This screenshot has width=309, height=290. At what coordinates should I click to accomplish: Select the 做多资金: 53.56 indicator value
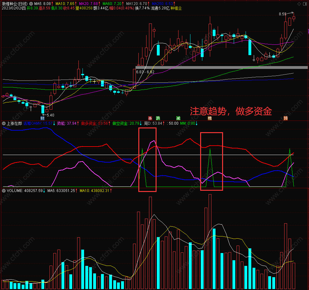pyautogui.click(x=94, y=123)
